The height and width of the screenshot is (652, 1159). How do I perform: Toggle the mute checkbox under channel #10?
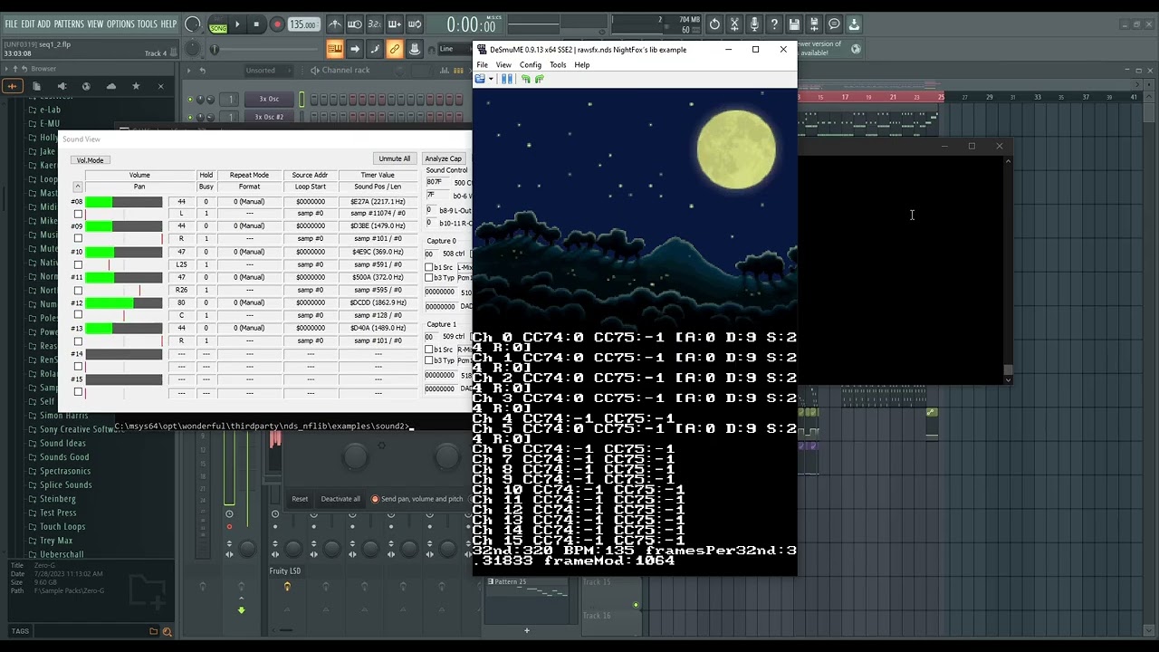point(78,264)
